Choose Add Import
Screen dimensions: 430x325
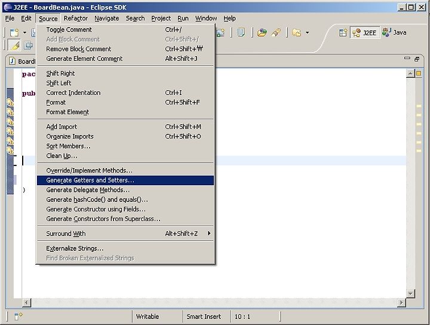tap(125, 127)
